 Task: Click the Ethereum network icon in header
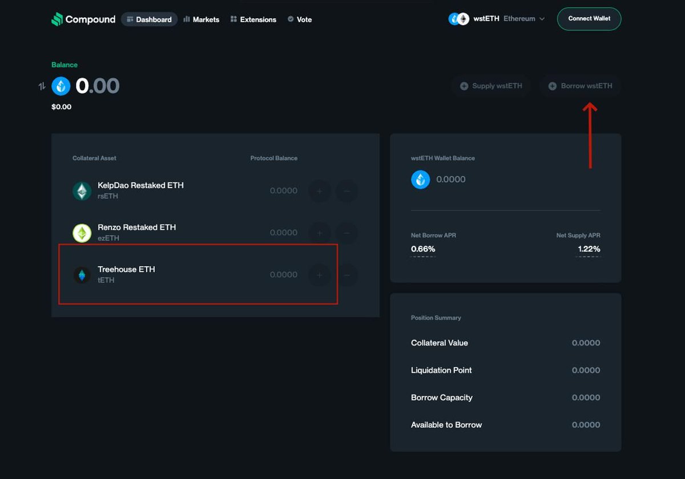463,19
